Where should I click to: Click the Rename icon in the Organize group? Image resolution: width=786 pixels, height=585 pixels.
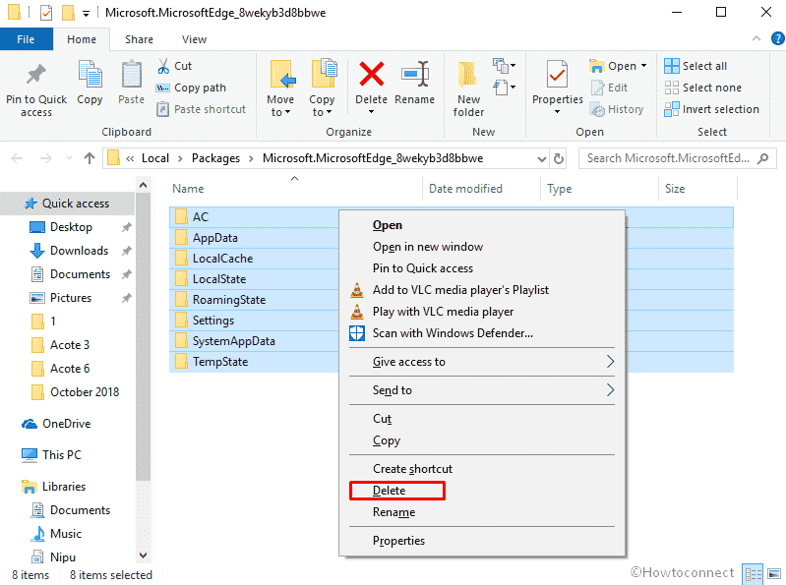coord(415,74)
